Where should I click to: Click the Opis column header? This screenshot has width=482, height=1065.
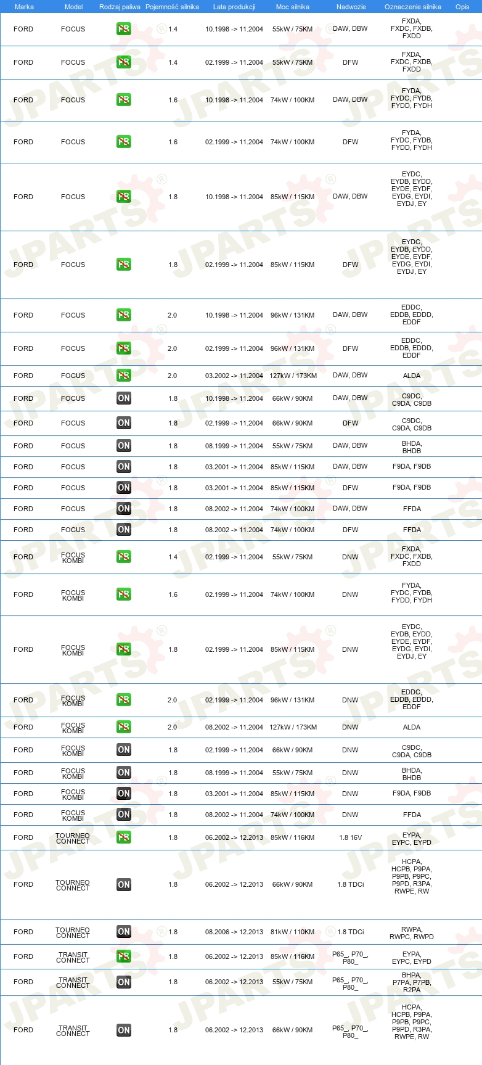coord(462,7)
